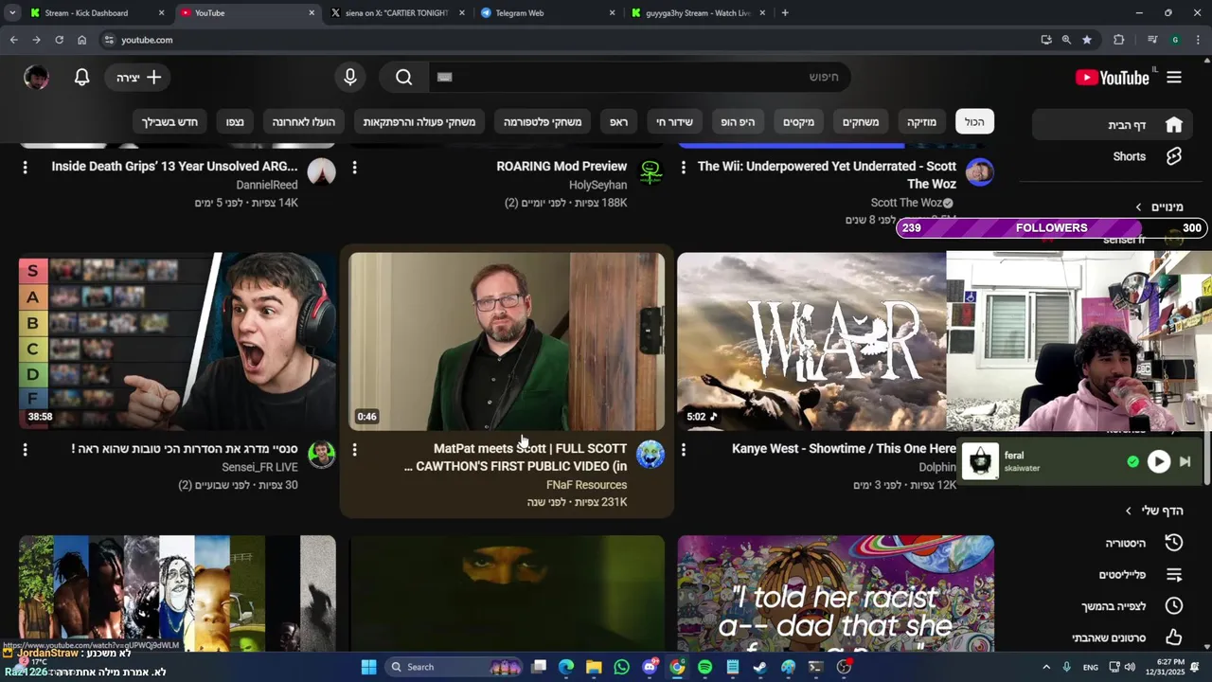Select the היפ הופ filter chip
The height and width of the screenshot is (682, 1212).
[x=739, y=122]
